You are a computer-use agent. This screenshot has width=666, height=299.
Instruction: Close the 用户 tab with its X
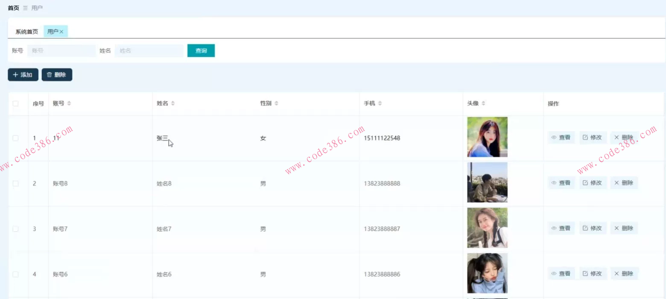[61, 32]
